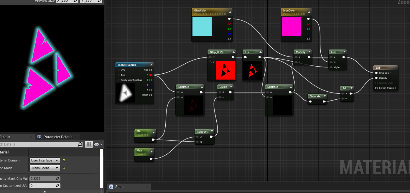
Task: Click the Parameter Defaults tab info icon
Action: click(39, 137)
